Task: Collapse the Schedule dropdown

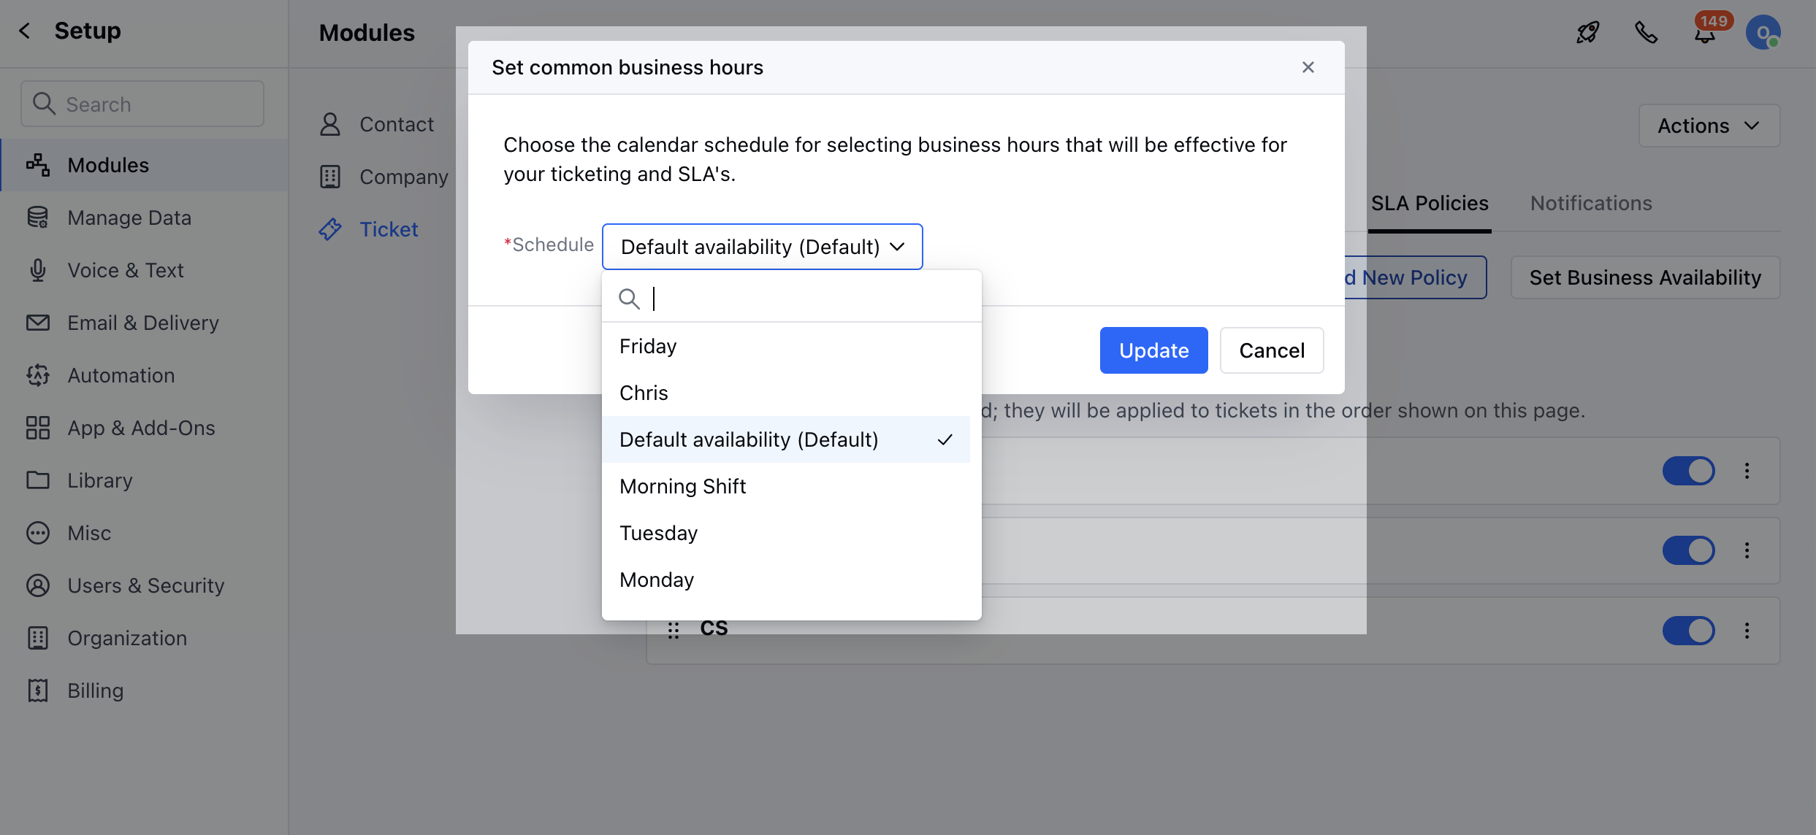Action: pos(762,247)
